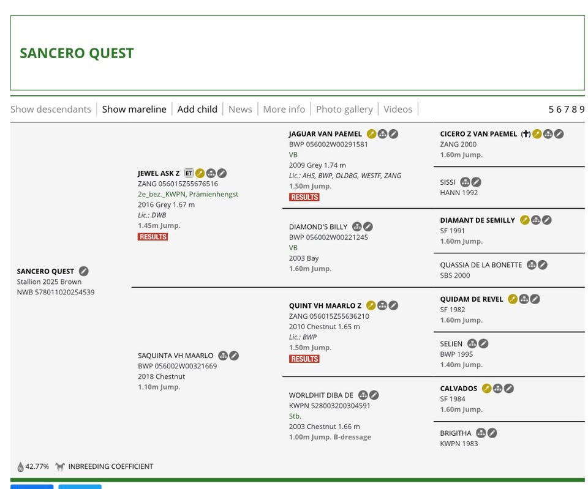
Task: Open tree icon for Calvados
Action: coord(497,388)
